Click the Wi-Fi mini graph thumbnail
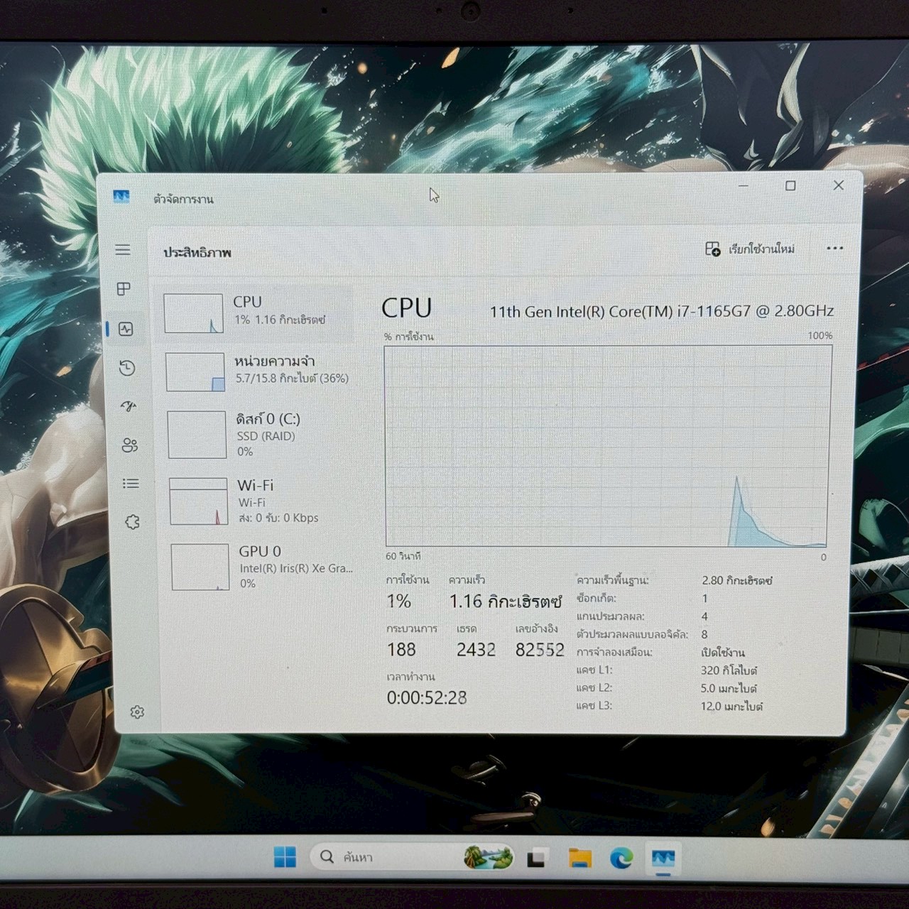 pyautogui.click(x=198, y=501)
